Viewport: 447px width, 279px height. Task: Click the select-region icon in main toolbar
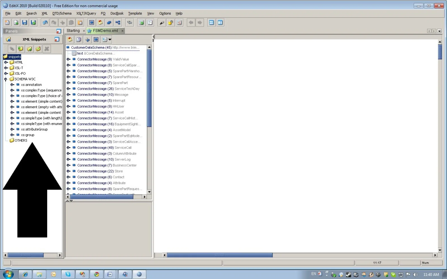coord(92,23)
